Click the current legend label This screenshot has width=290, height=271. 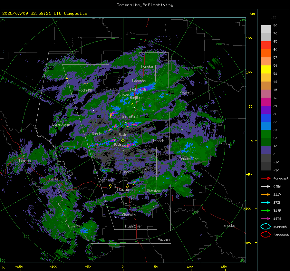280,227
